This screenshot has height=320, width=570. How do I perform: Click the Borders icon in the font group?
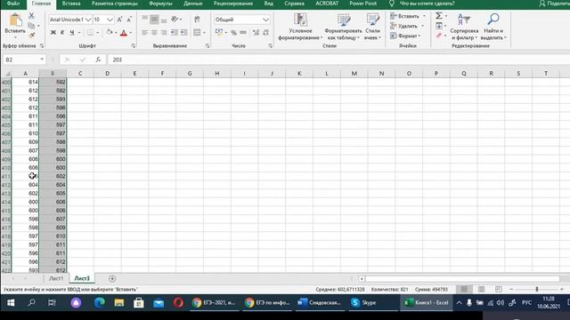coord(90,33)
